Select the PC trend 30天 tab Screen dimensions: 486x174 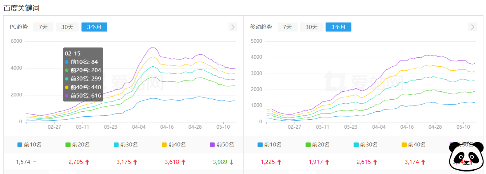[x=67, y=27]
